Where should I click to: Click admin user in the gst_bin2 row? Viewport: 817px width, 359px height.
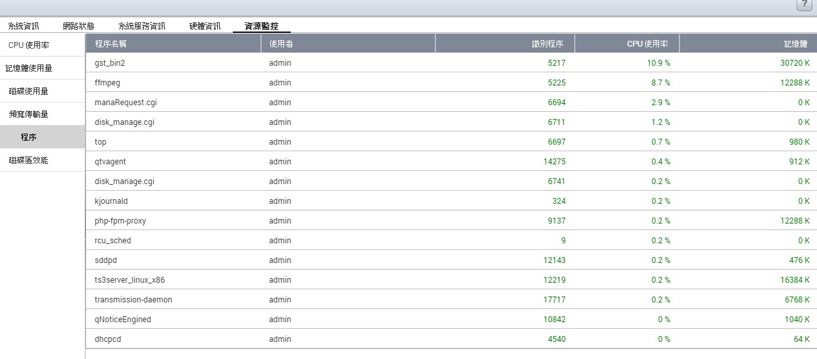click(280, 63)
